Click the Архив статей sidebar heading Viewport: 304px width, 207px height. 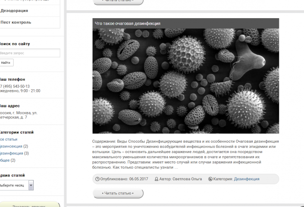click(13, 175)
